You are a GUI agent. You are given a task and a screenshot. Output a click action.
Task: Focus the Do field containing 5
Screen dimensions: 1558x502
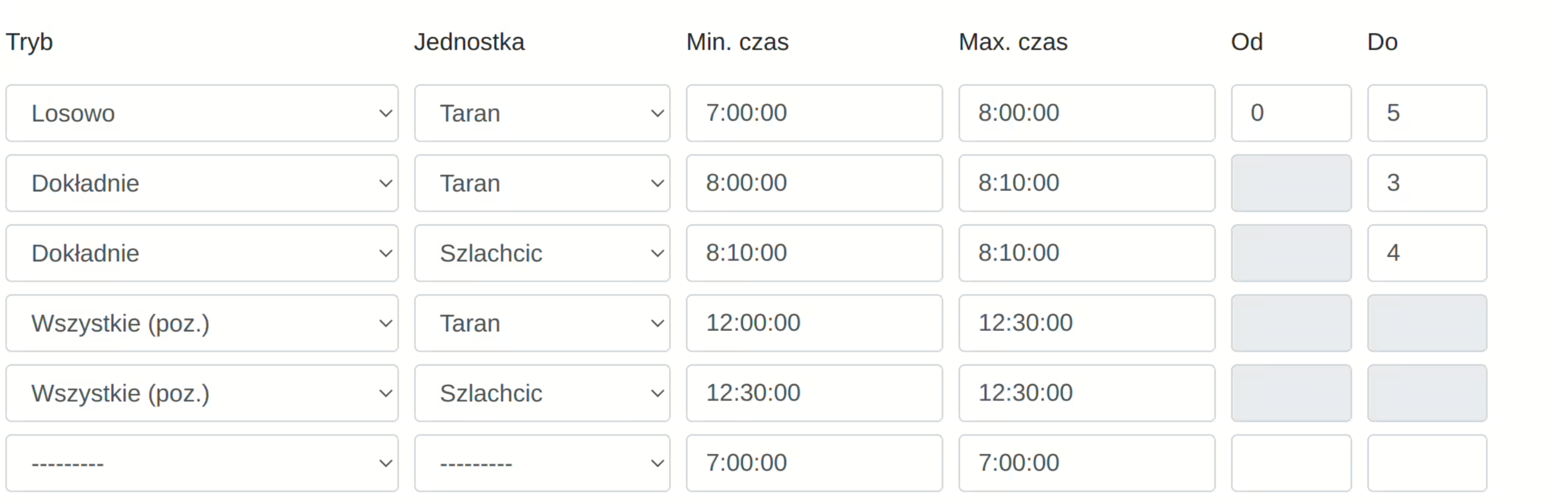point(1427,113)
